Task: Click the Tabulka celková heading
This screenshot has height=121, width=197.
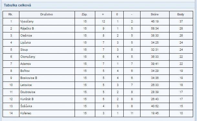Action: pos(17,5)
